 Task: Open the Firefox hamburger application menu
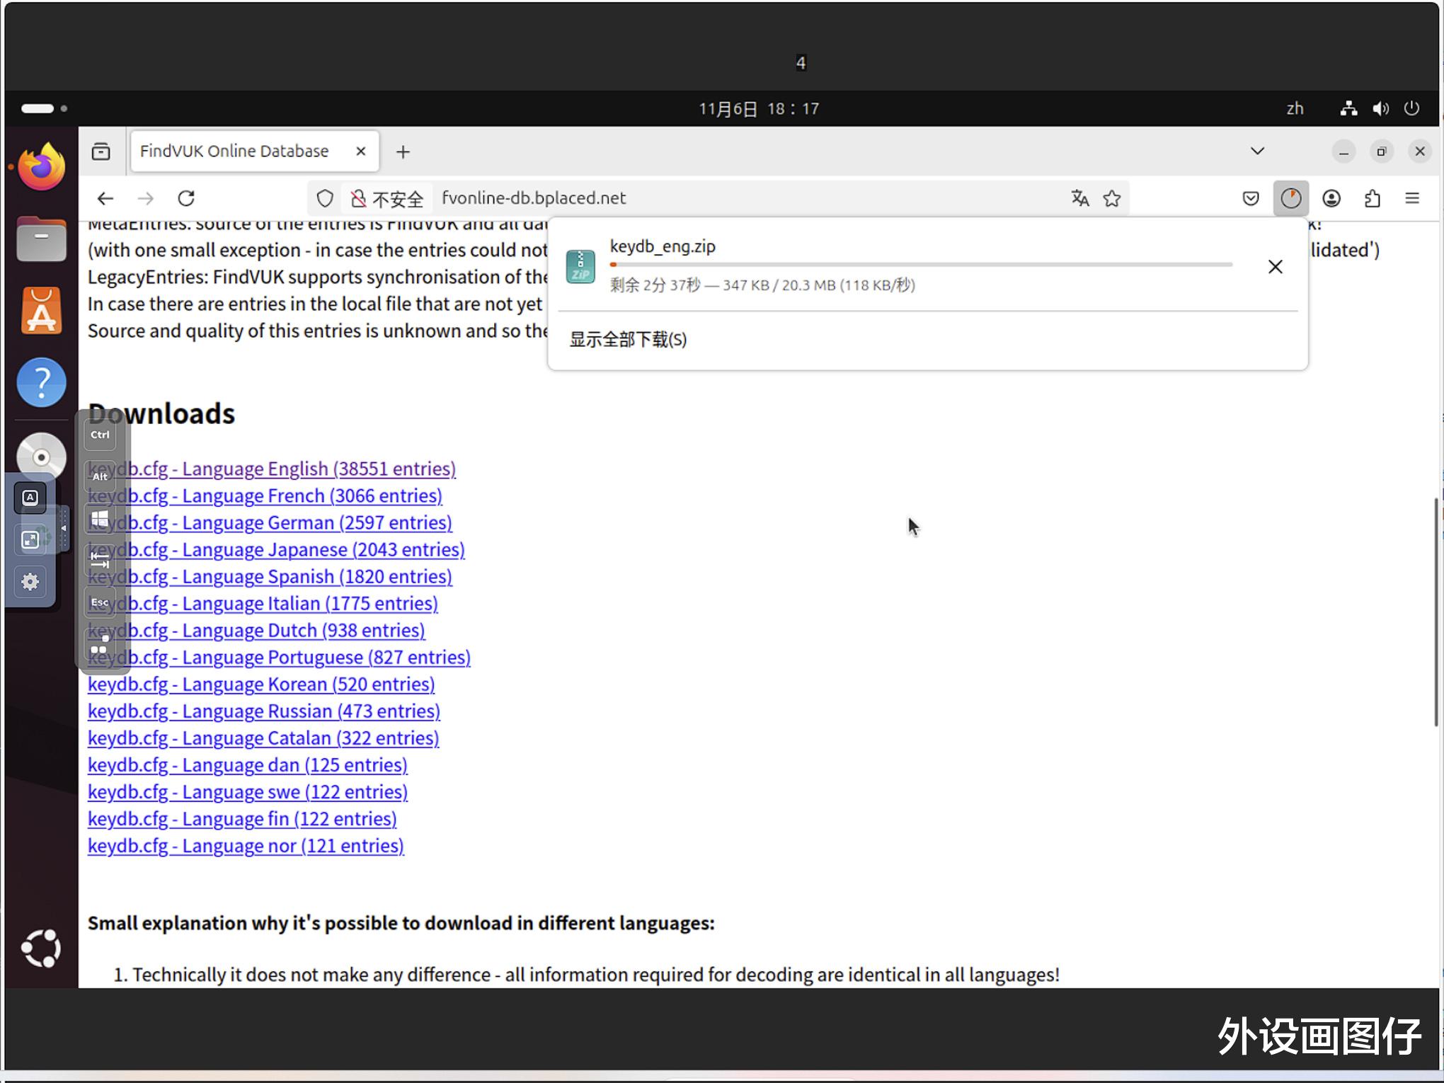[1412, 198]
